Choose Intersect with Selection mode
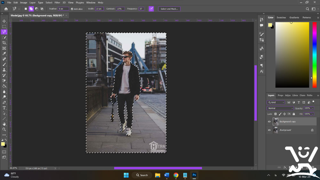The height and width of the screenshot is (180, 320). [x=42, y=9]
